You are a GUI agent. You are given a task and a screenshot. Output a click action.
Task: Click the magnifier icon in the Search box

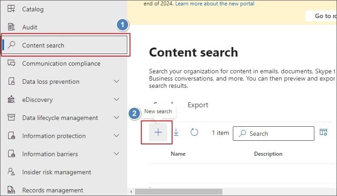coord(242,134)
